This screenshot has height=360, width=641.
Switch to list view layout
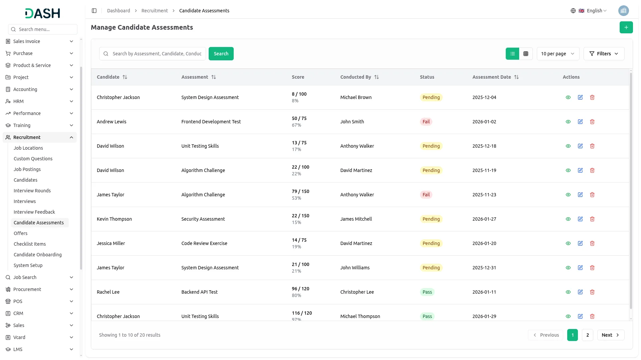click(x=512, y=54)
